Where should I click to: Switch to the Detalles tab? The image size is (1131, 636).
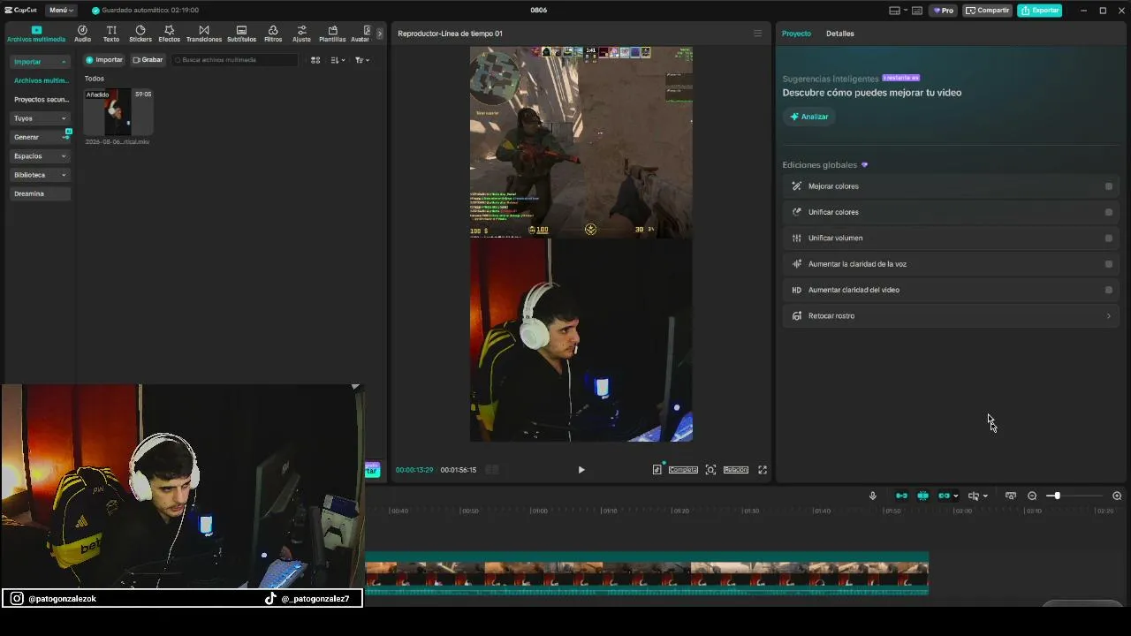840,34
